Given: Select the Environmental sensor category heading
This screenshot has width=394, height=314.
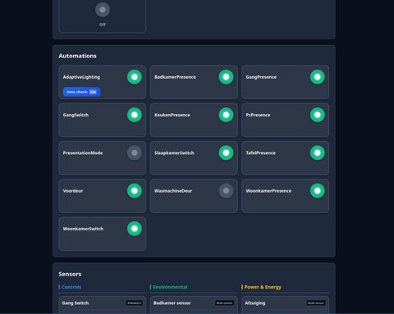Looking at the screenshot, I should click(x=170, y=287).
